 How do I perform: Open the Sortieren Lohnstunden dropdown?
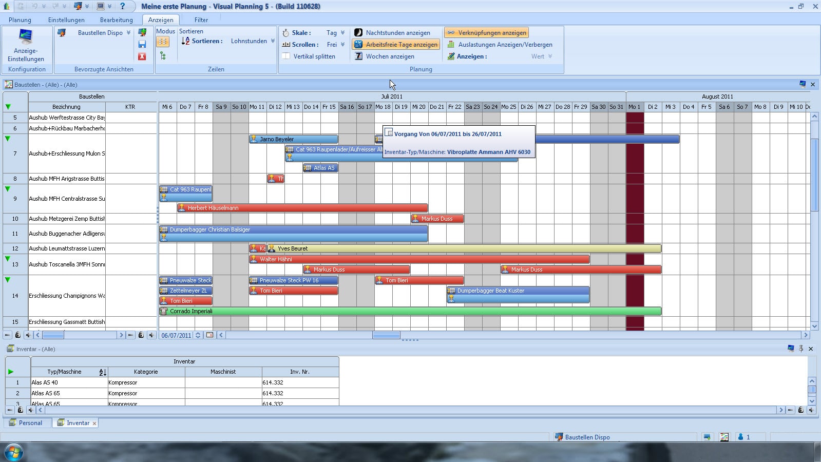[273, 41]
